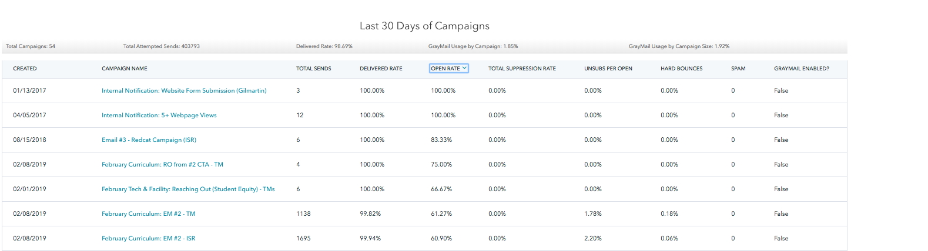Click the 01/13/2017 created date cell
This screenshot has width=928, height=251.
[x=29, y=91]
